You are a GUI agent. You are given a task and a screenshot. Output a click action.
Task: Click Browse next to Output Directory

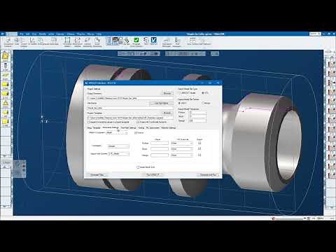(x=167, y=93)
